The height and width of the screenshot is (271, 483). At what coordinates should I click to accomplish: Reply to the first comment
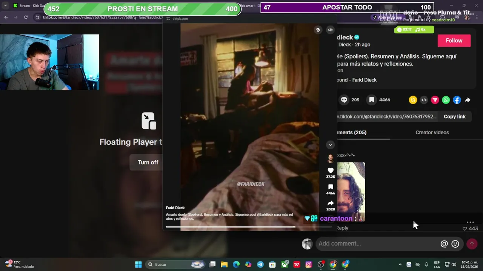click(x=342, y=228)
